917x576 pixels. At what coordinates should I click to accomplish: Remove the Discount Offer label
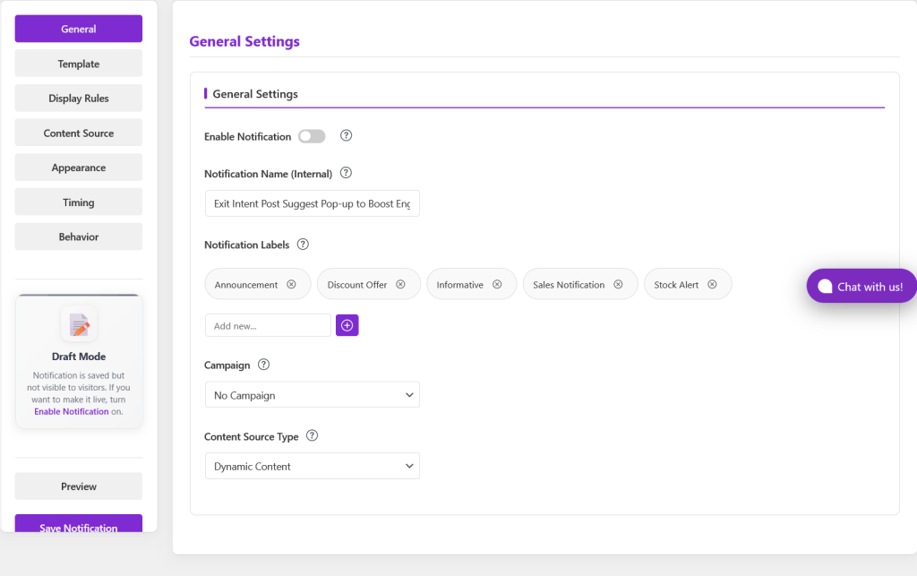pyautogui.click(x=400, y=284)
